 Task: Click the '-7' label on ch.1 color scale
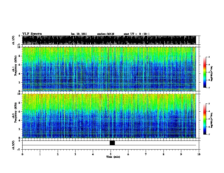click(x=208, y=88)
